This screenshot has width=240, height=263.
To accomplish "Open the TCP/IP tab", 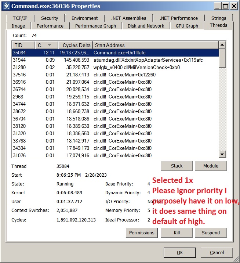I will click(20, 18).
